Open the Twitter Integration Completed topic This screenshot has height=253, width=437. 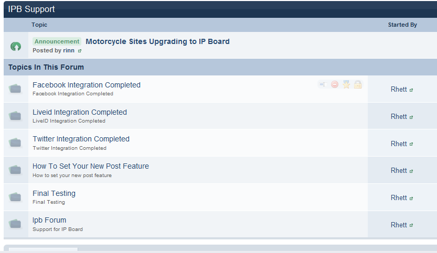click(x=81, y=139)
